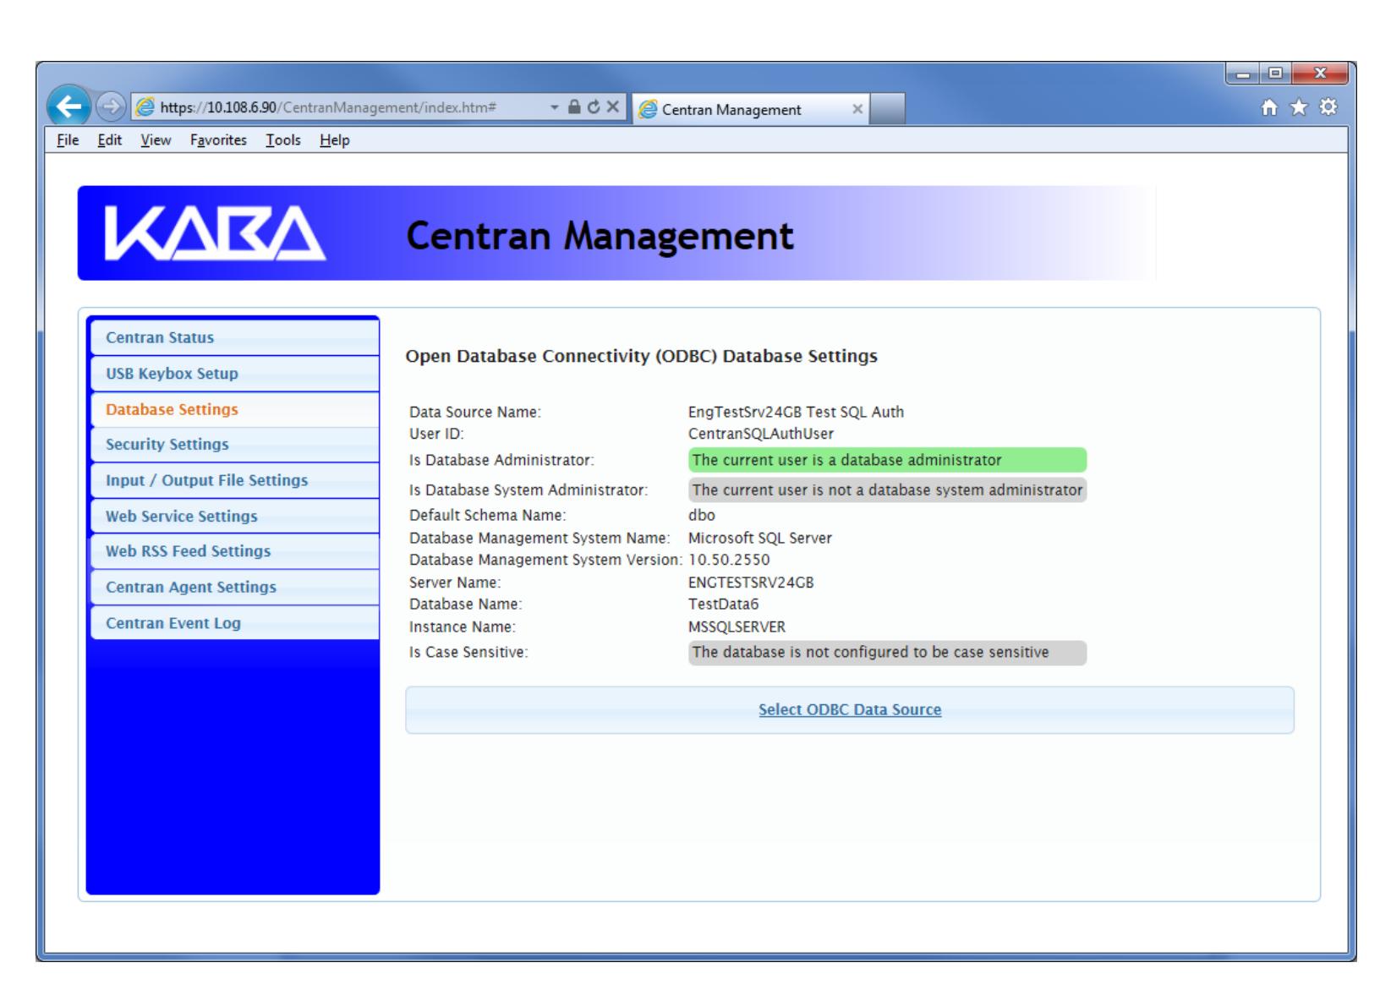The height and width of the screenshot is (1001, 1380).
Task: Close the Centran Management tab
Action: click(x=857, y=109)
